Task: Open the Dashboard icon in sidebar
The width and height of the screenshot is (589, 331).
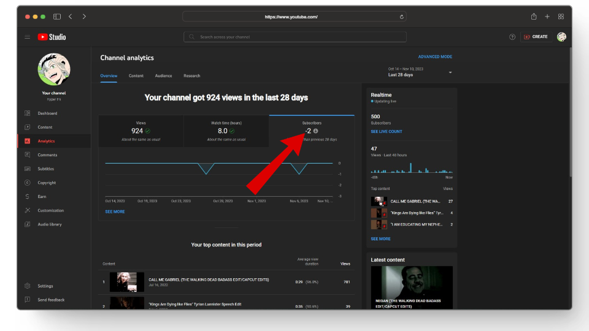Action: 28,113
